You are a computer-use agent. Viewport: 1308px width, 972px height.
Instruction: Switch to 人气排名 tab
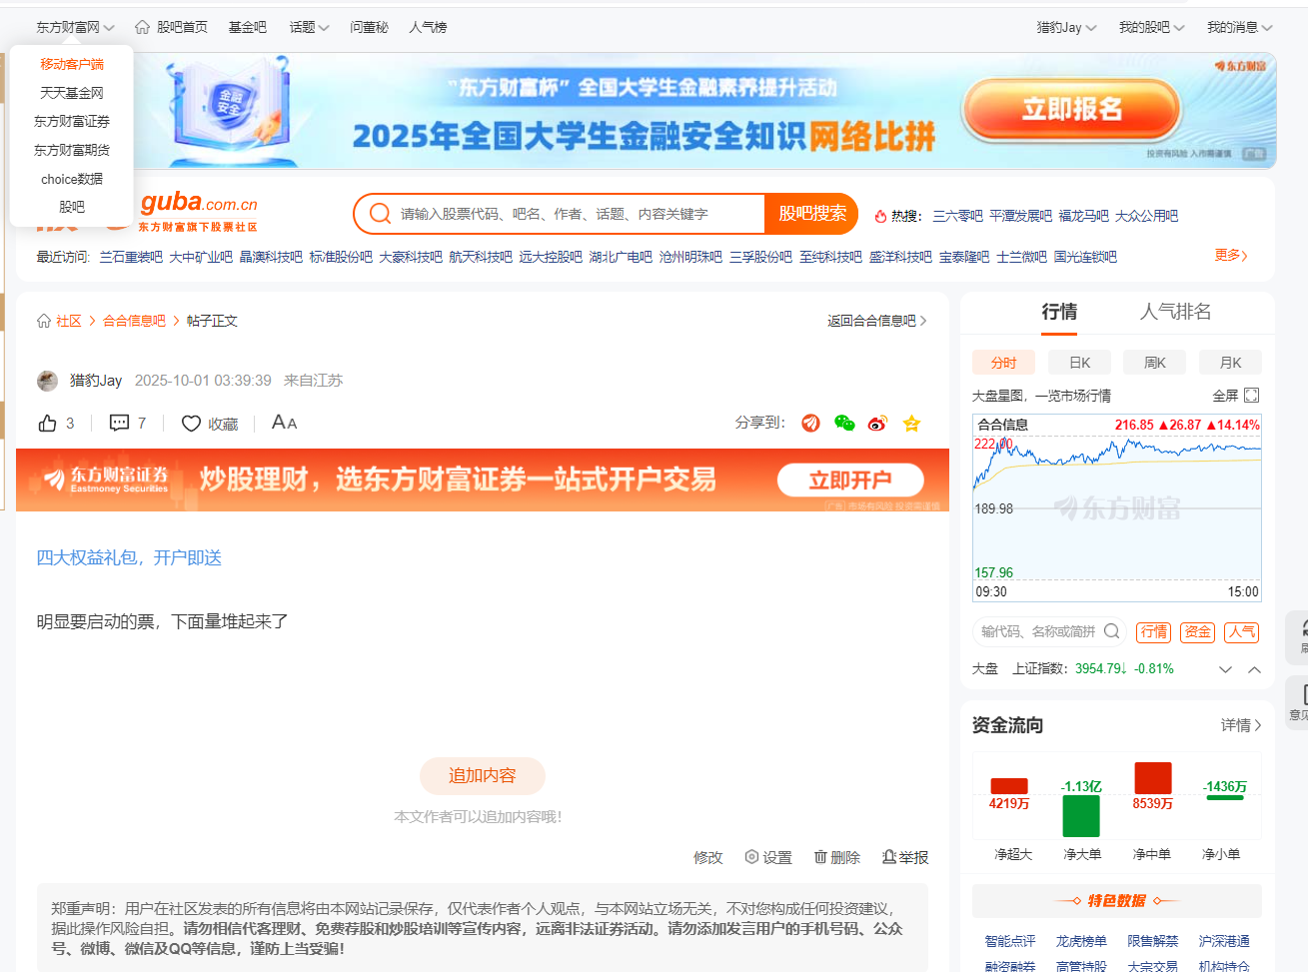[x=1176, y=312]
